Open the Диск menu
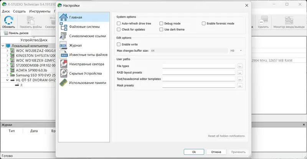The width and height of the screenshot is (307, 159). (6, 11)
